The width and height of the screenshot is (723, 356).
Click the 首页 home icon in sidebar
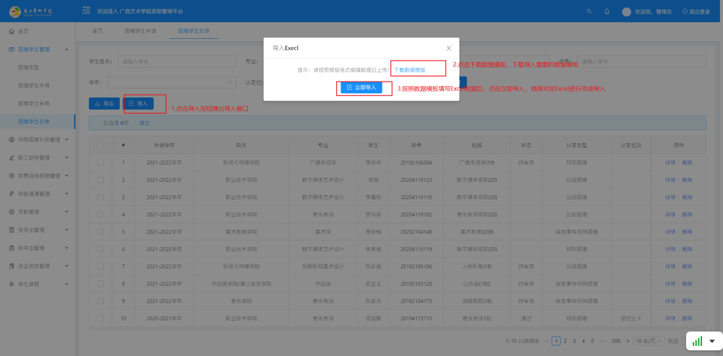pos(12,32)
